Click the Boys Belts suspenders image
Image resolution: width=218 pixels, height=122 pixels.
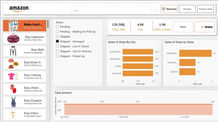tap(13, 51)
